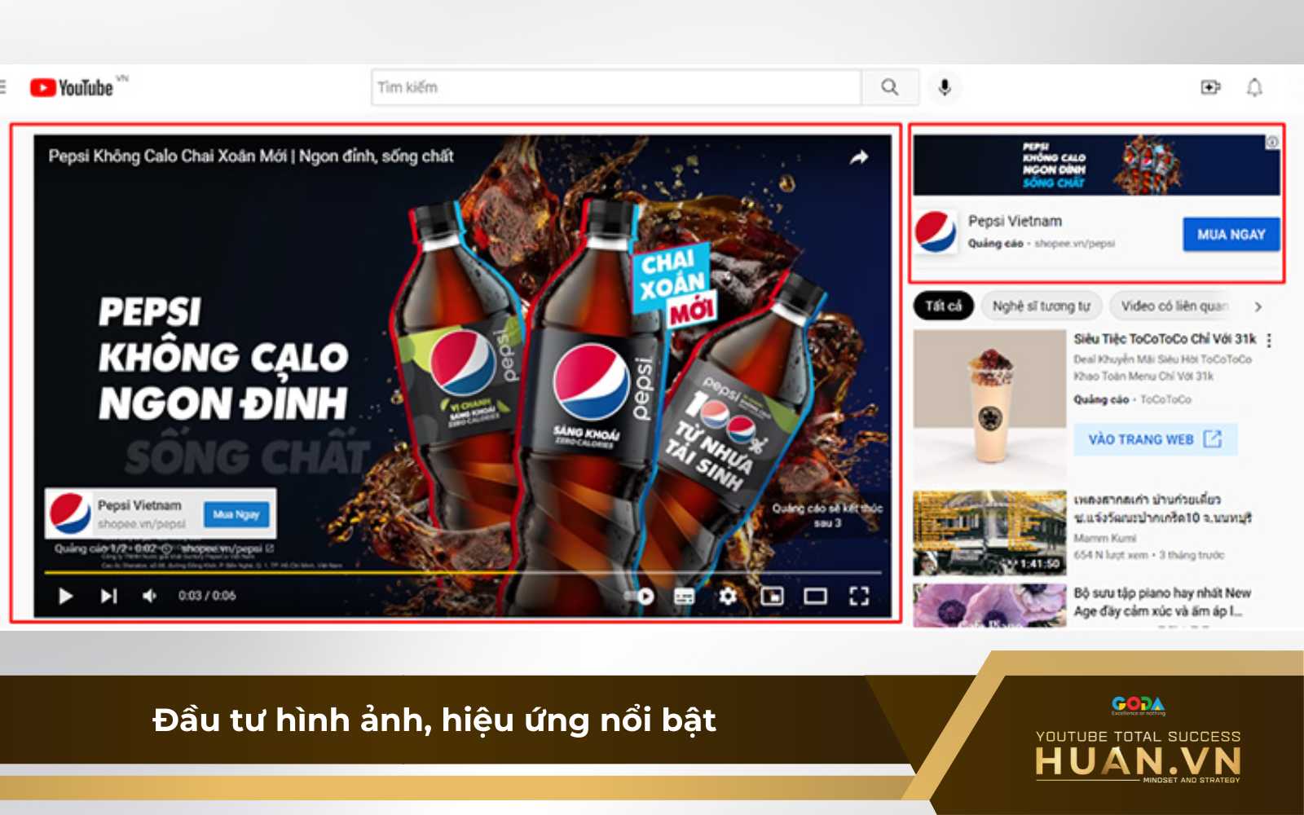Image resolution: width=1304 pixels, height=815 pixels.
Task: Click the Pepsi companion banner image
Action: point(1096,165)
